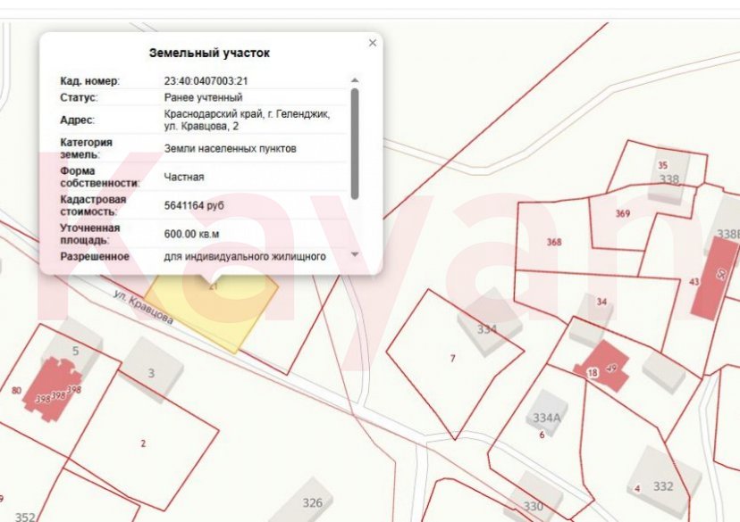The height and width of the screenshot is (522, 740).
Task: Click building 5 on the map
Action: 72,348
